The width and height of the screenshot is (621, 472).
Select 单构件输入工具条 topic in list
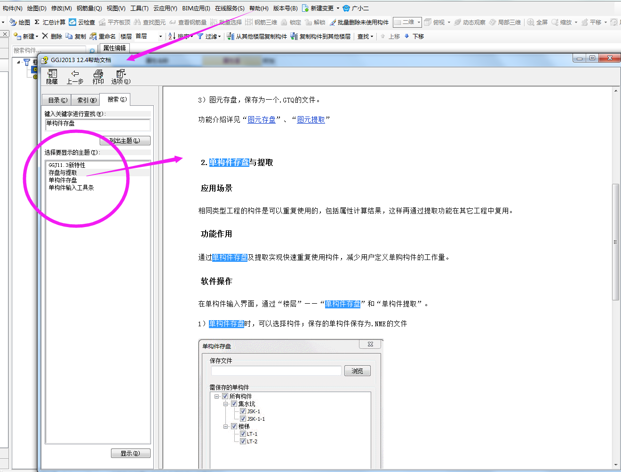[x=71, y=188]
